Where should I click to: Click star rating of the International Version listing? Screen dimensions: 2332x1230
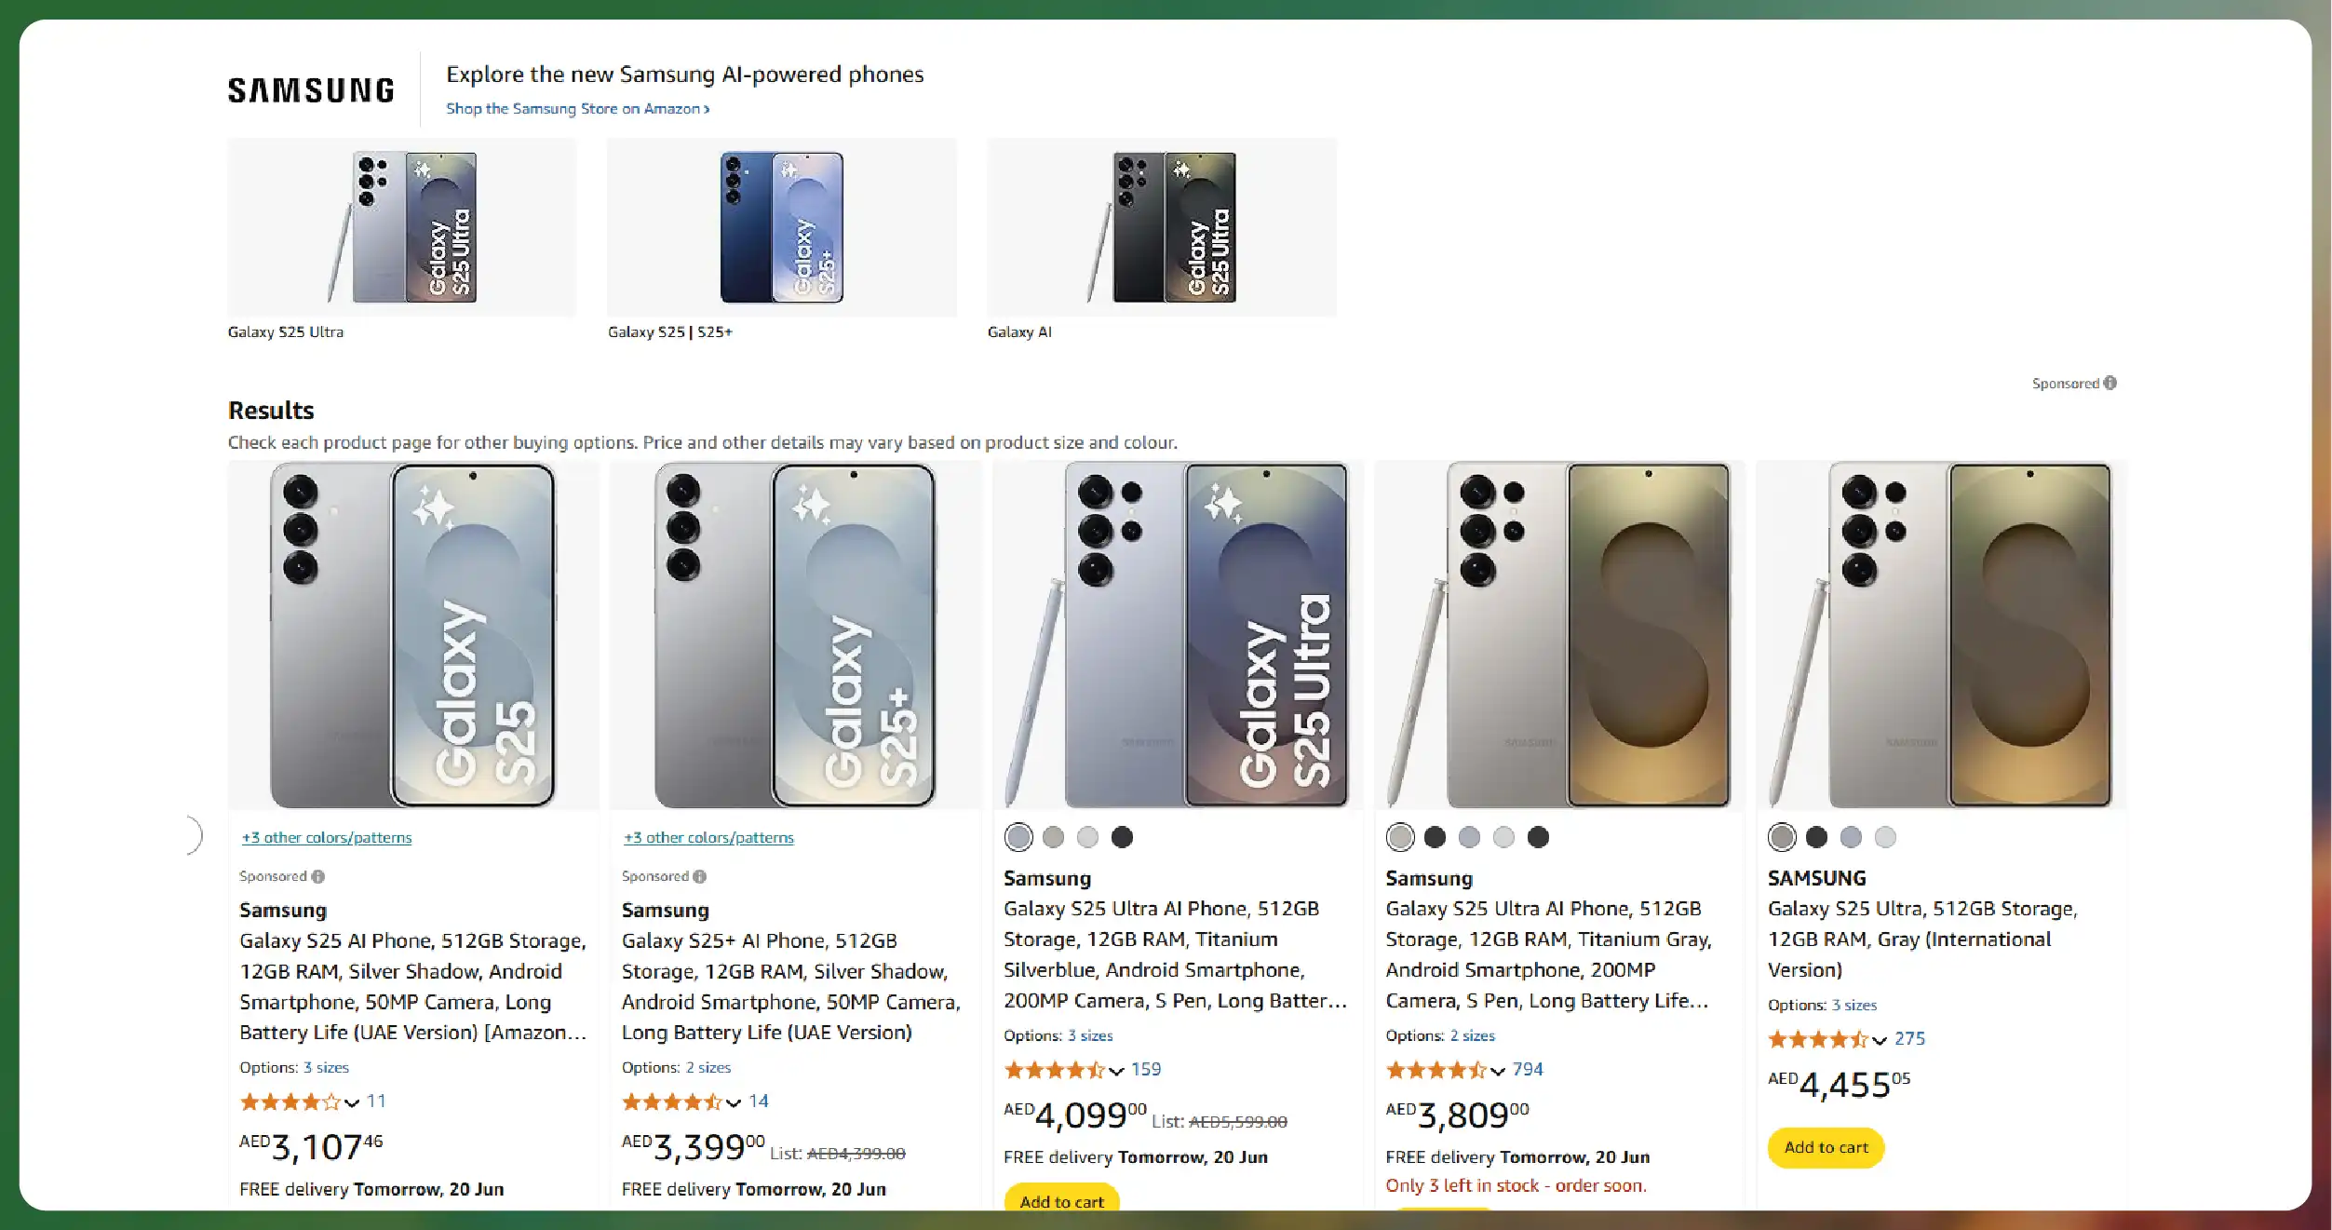click(1817, 1039)
